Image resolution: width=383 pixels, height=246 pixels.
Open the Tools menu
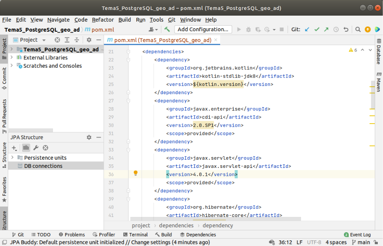(x=156, y=20)
